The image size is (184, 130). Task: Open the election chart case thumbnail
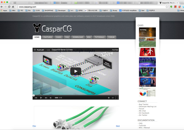click(x=148, y=92)
